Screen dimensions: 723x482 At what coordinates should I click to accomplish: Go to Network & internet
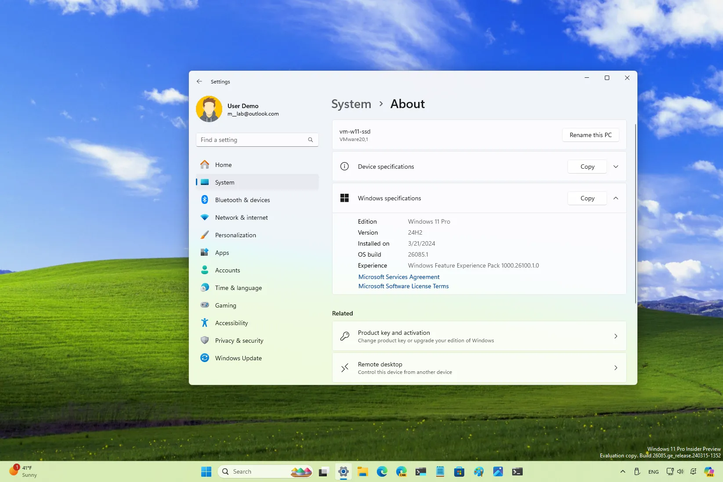[257, 217]
